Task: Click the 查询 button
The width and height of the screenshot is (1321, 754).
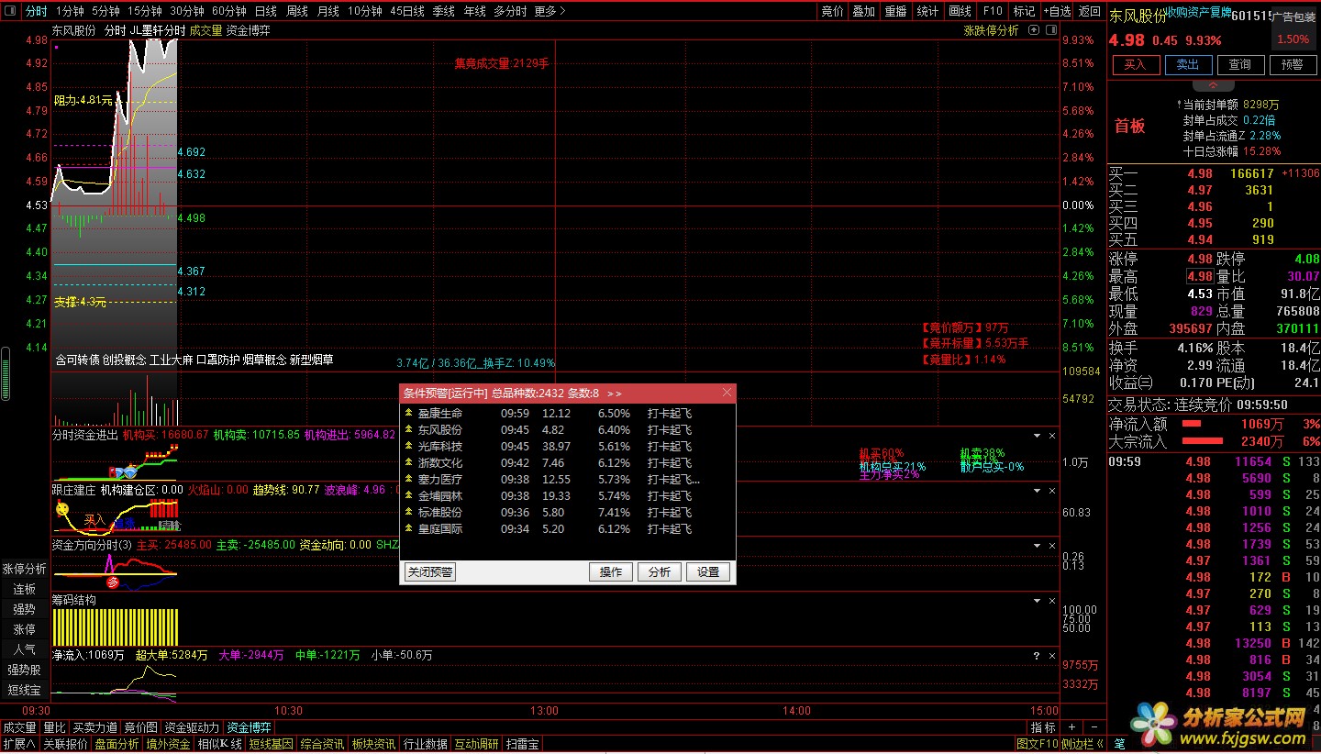Action: [x=1239, y=64]
